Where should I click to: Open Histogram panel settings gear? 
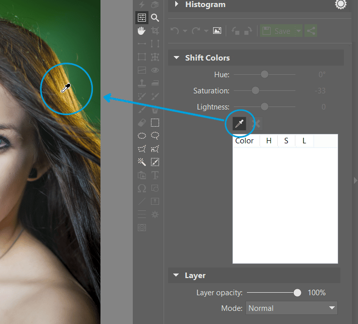(x=341, y=4)
